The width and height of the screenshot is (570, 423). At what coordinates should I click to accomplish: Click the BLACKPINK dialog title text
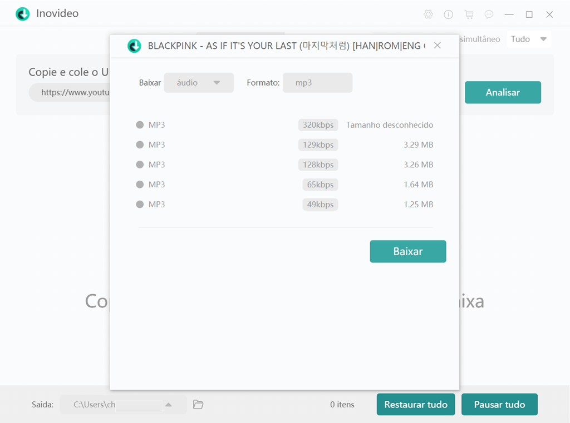[287, 46]
